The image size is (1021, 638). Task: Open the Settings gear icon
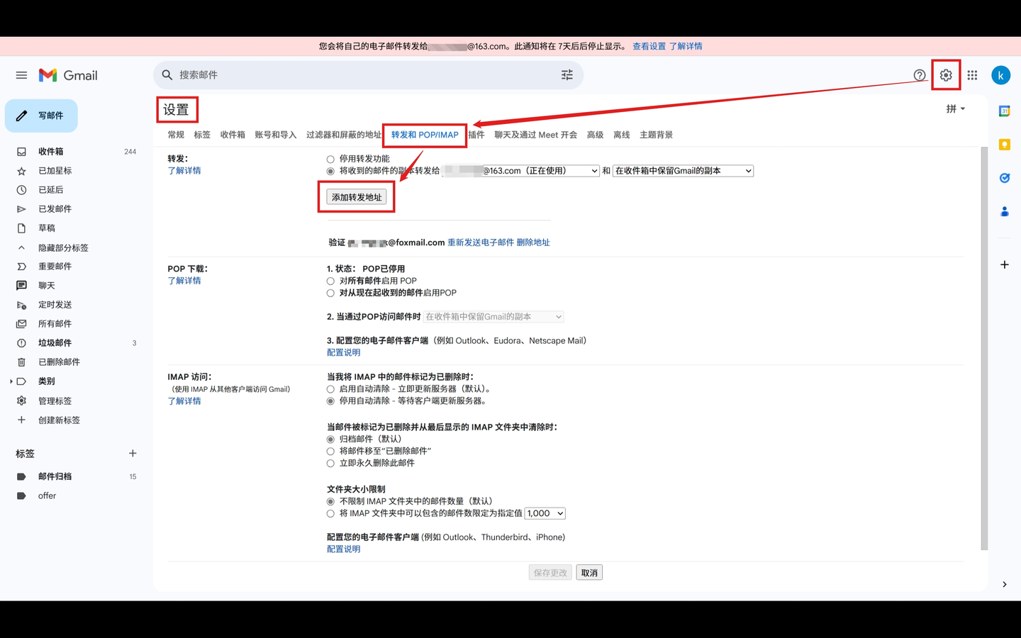coord(946,75)
